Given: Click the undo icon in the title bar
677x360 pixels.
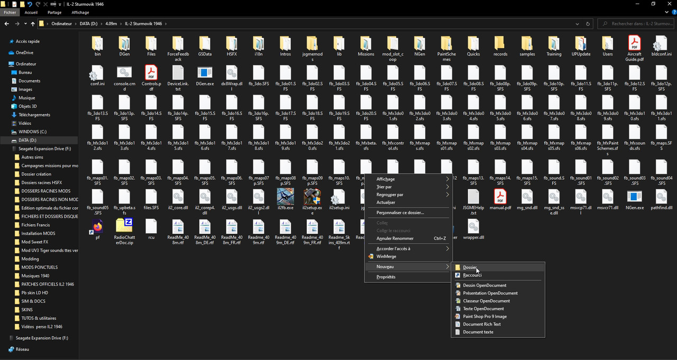Looking at the screenshot, I should (30, 4).
